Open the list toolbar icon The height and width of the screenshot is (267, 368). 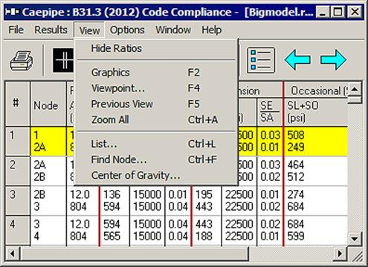[261, 60]
